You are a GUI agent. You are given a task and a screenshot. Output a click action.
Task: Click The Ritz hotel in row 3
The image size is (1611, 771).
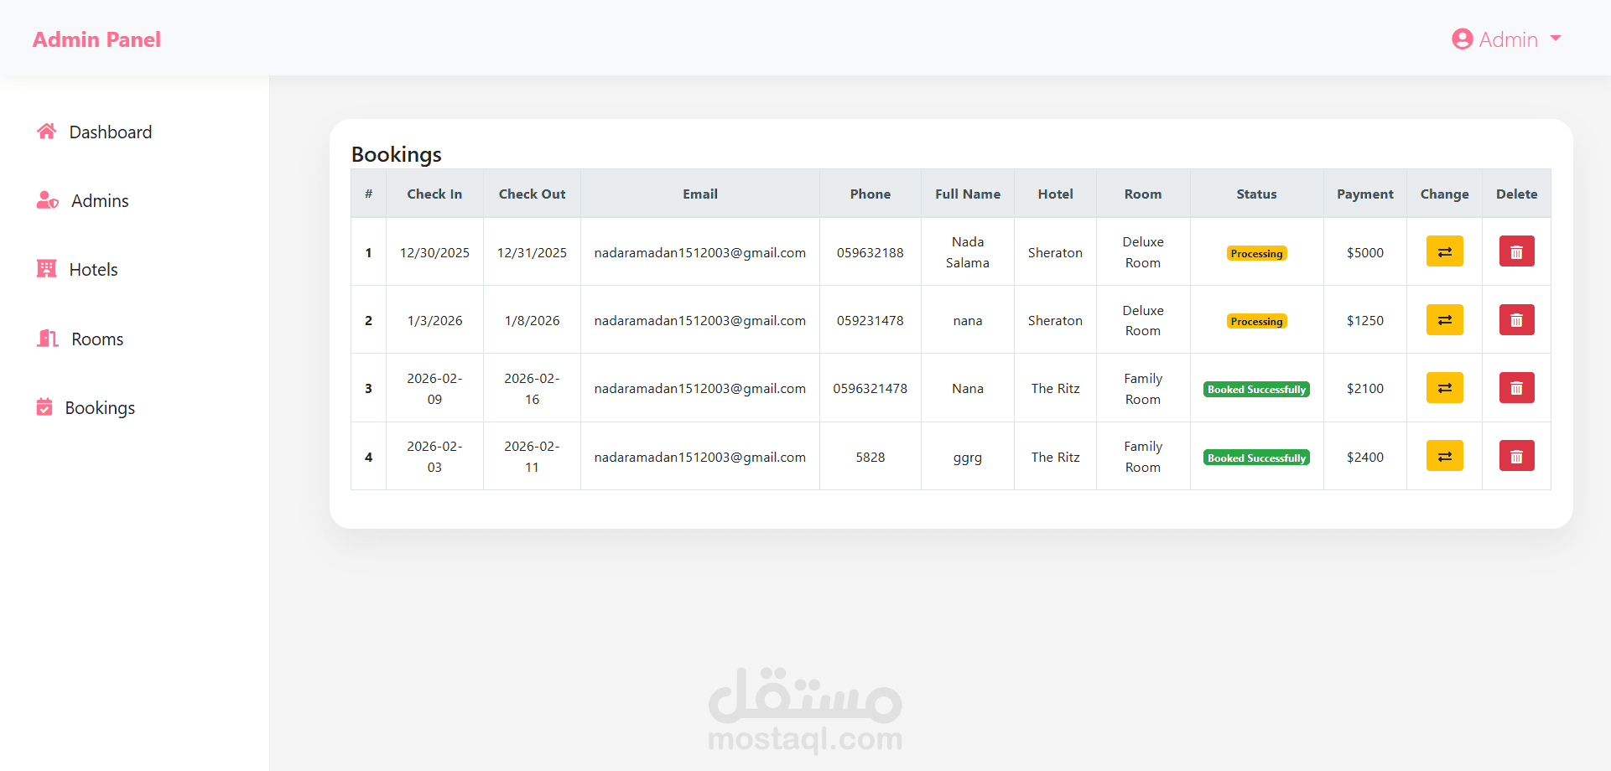[1055, 388]
